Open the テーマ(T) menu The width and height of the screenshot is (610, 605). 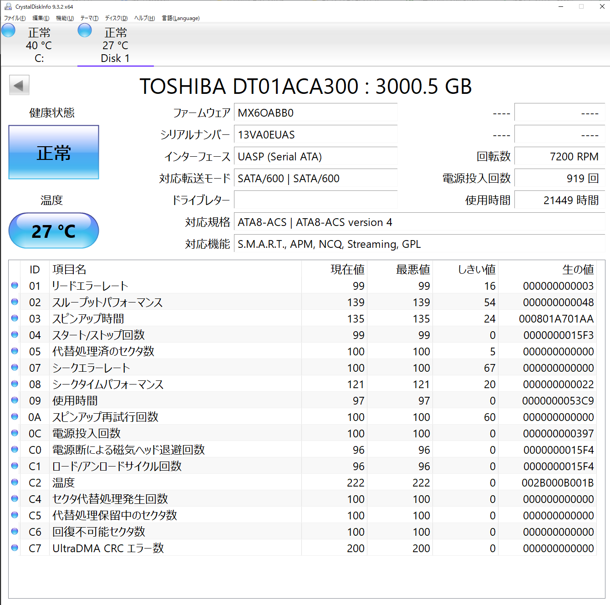89,18
